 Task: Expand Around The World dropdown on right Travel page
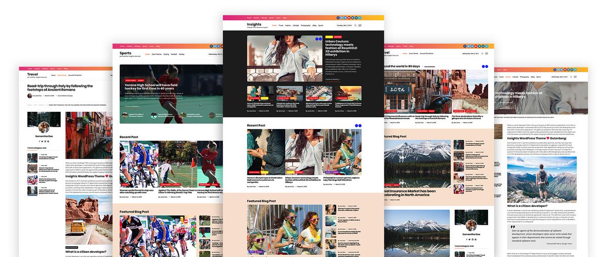(x=427, y=53)
